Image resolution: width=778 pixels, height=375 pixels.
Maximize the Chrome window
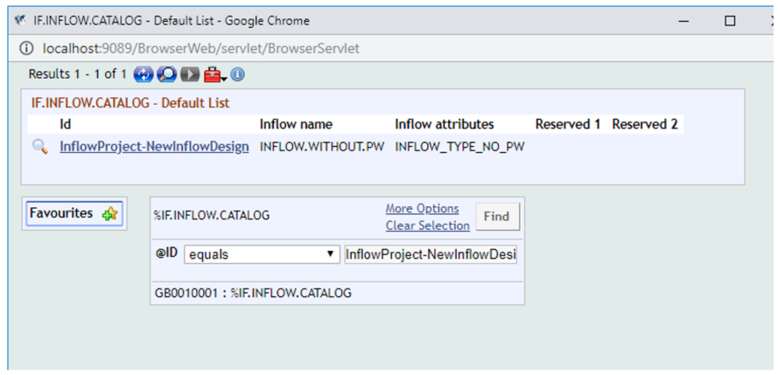(730, 21)
